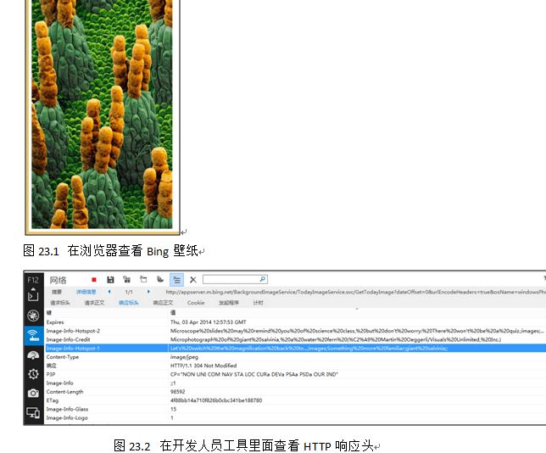Open the 发起程序 initiator tab
Screen dimensions: 546x453
[x=228, y=303]
